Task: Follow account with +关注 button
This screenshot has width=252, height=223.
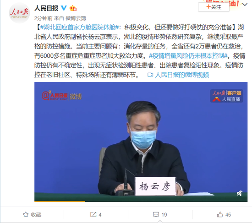Action: [x=214, y=7]
